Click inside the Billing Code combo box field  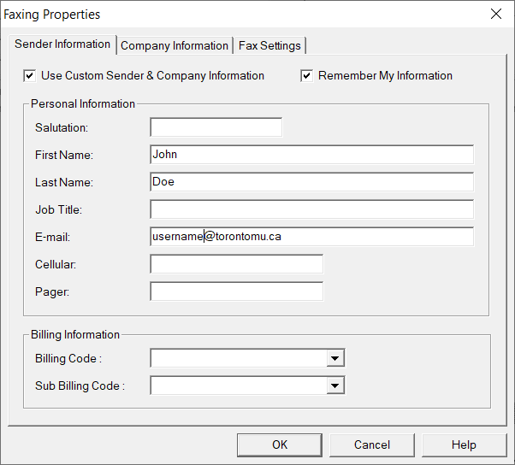pyautogui.click(x=238, y=358)
